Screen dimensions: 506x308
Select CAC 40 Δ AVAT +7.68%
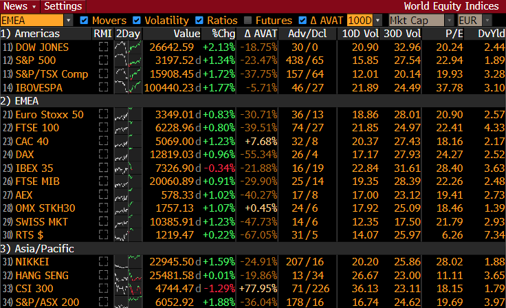coord(261,142)
